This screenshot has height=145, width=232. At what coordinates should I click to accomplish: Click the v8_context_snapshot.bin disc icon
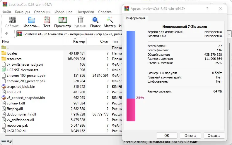click(x=4, y=97)
